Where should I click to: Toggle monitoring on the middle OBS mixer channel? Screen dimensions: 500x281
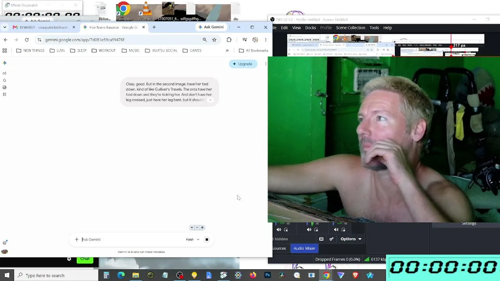pyautogui.click(x=316, y=230)
